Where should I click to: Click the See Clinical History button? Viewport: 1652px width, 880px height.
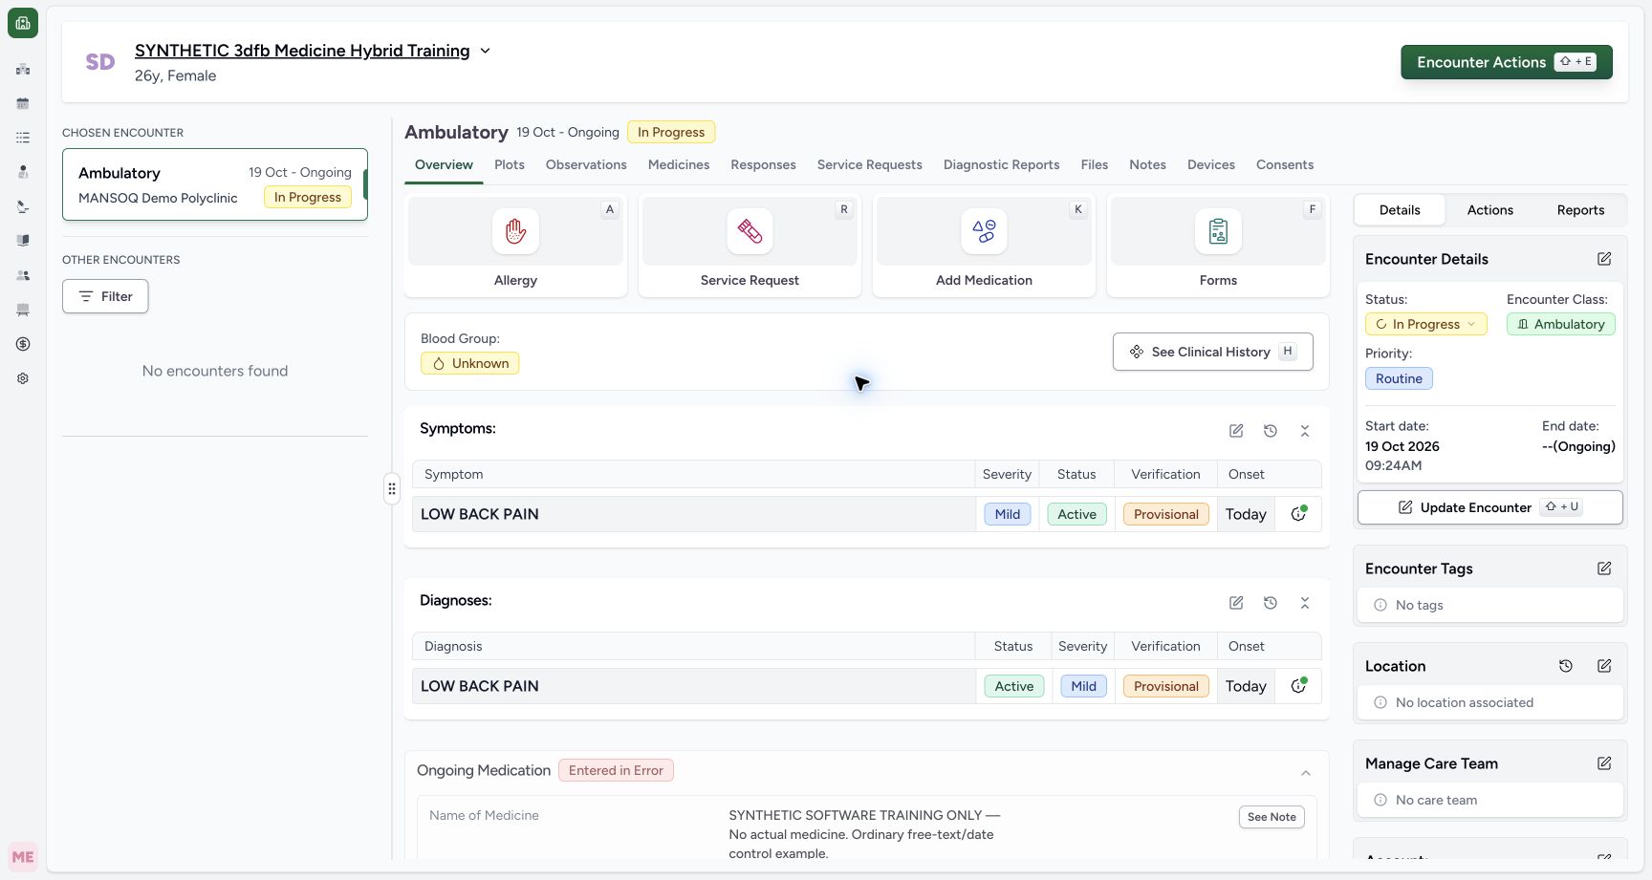click(1213, 352)
